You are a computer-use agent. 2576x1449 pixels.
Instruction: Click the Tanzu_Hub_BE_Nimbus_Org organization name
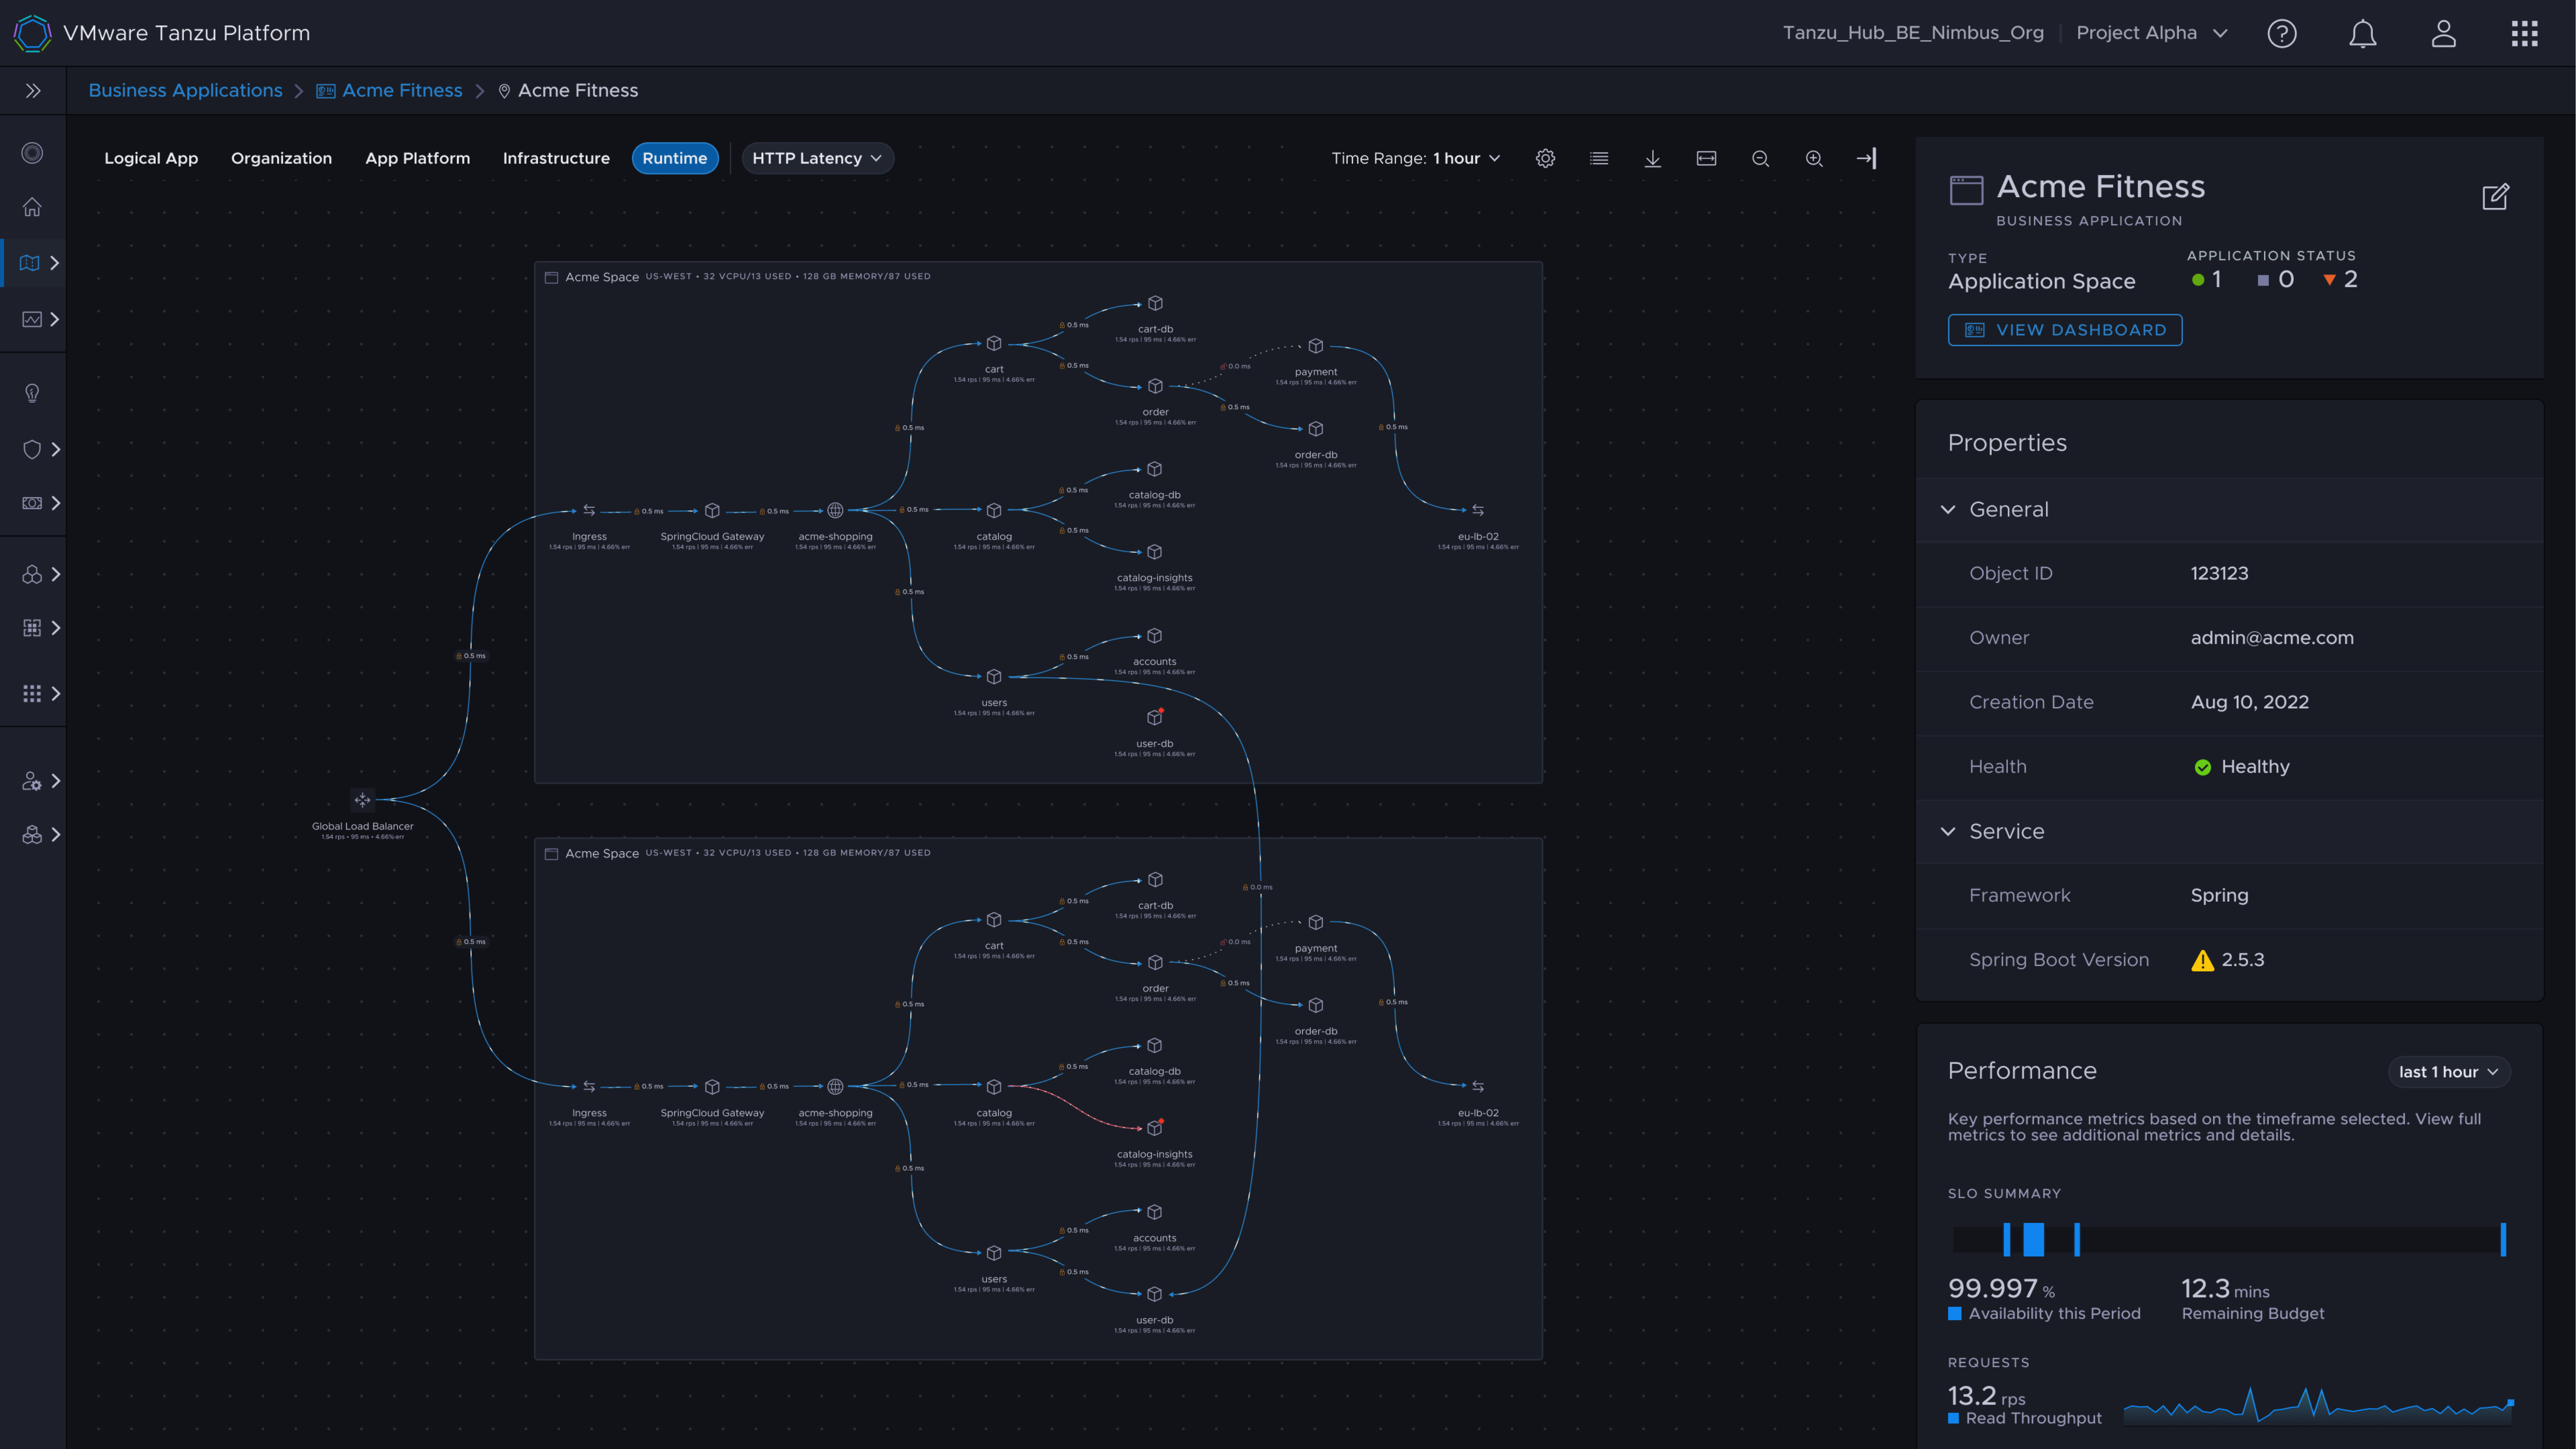pyautogui.click(x=1913, y=33)
